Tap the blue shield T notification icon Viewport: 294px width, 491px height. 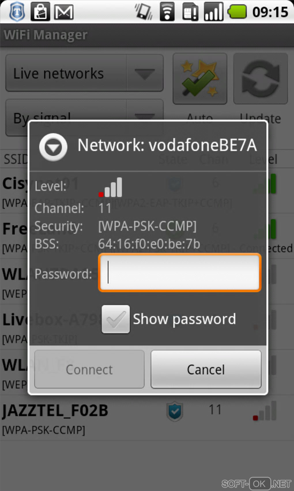(17, 12)
